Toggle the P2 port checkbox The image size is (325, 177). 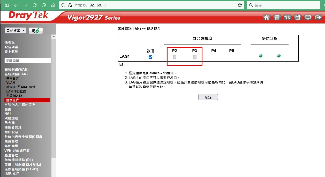(x=175, y=57)
